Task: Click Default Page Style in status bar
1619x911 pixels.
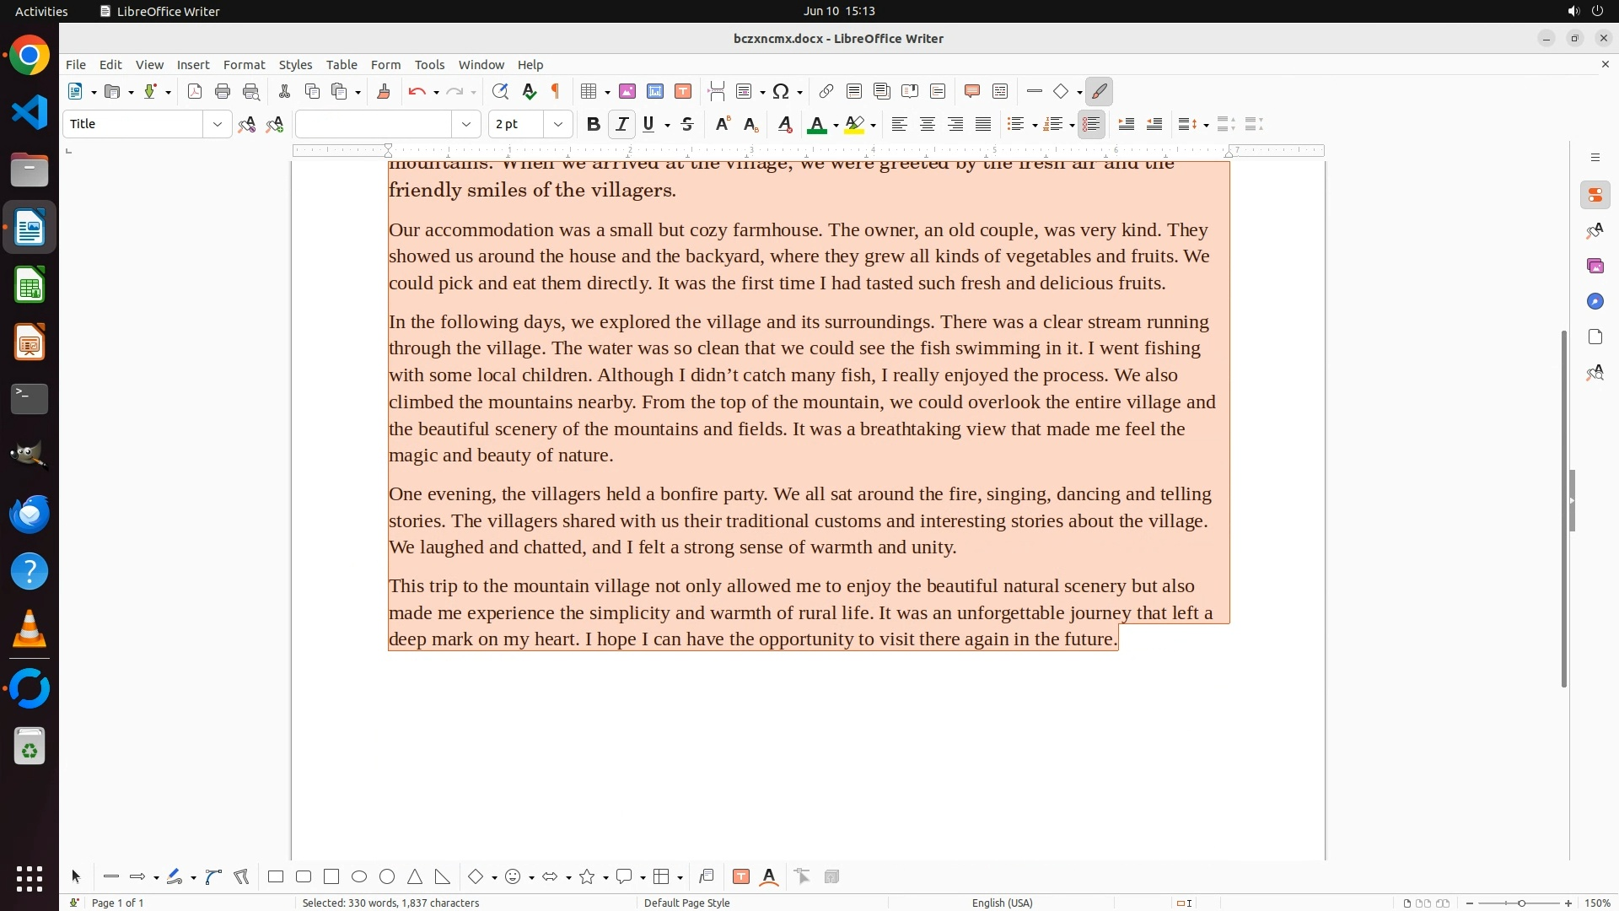Action: (x=686, y=903)
